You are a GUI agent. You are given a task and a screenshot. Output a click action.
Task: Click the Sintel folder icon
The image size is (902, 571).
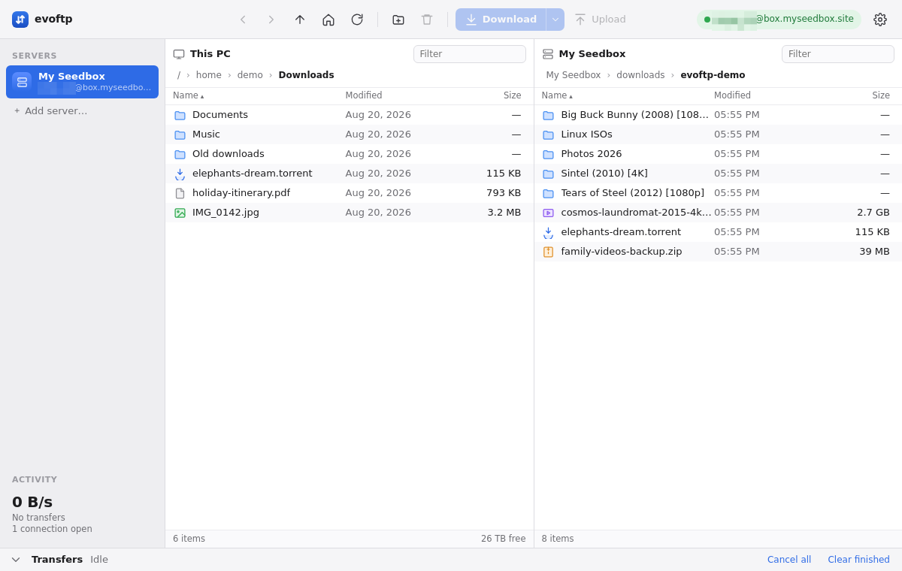point(548,174)
